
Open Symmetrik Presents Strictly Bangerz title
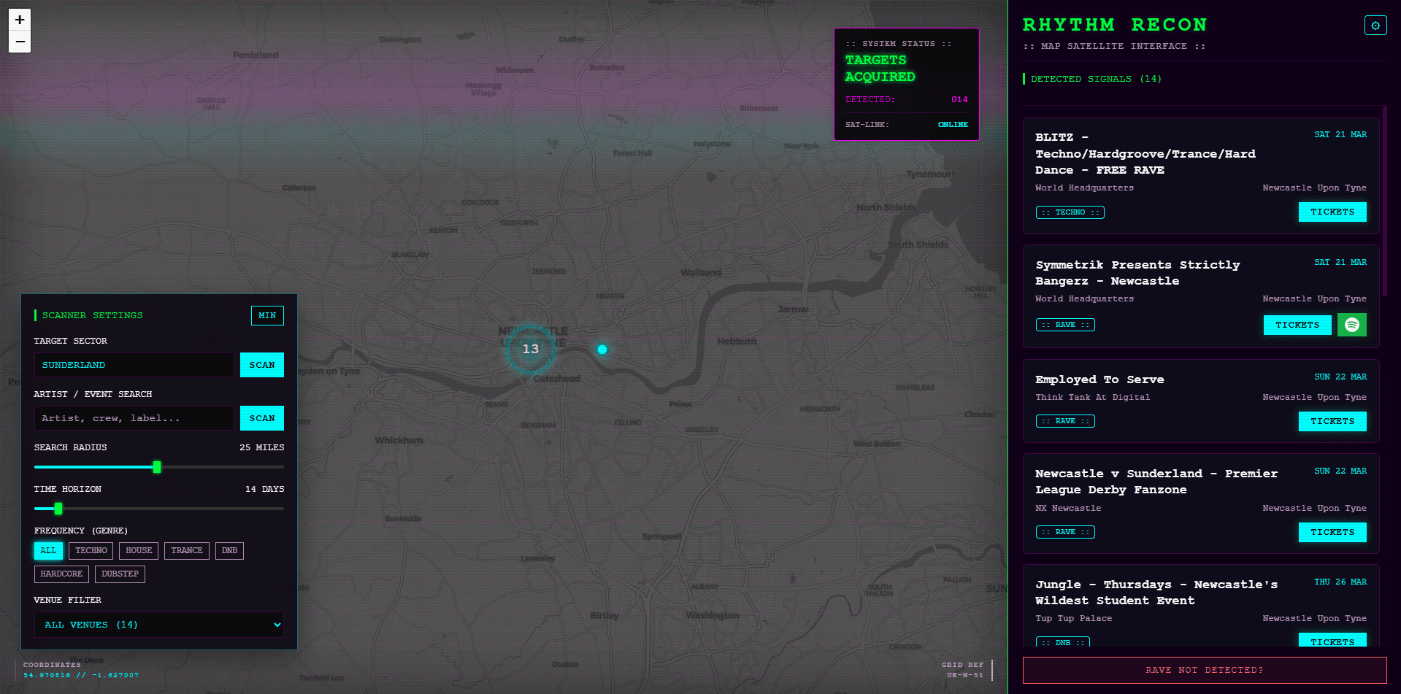(x=1137, y=273)
